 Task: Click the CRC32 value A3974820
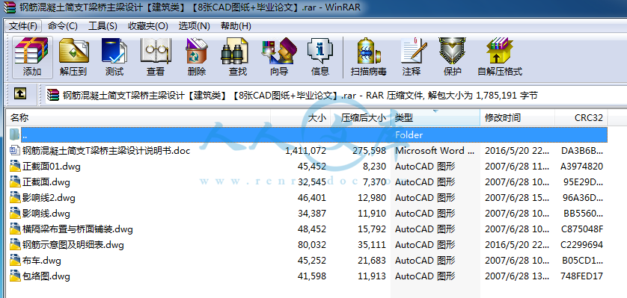(x=582, y=167)
